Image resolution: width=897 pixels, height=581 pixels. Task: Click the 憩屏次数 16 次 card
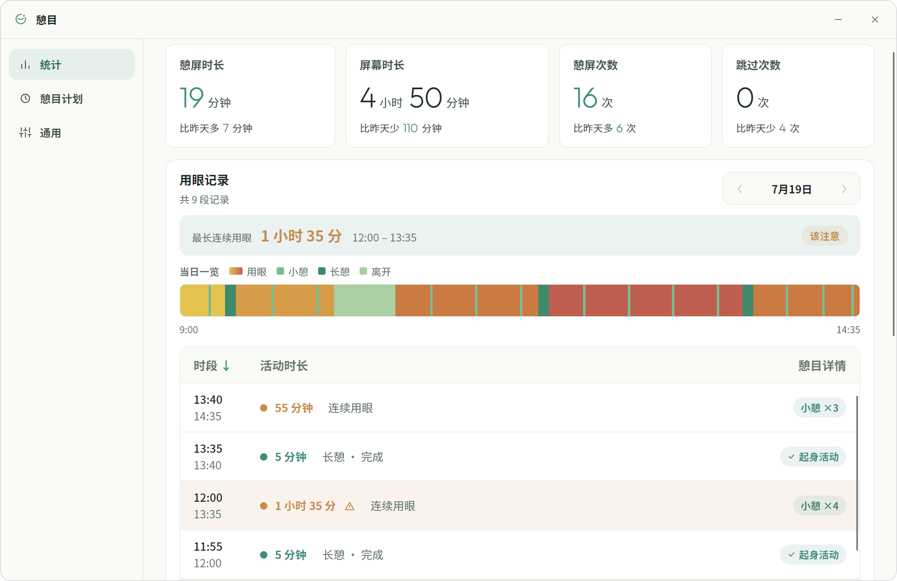pos(635,96)
